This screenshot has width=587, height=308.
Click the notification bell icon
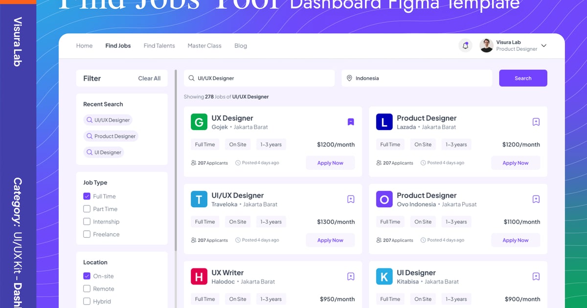tap(465, 46)
